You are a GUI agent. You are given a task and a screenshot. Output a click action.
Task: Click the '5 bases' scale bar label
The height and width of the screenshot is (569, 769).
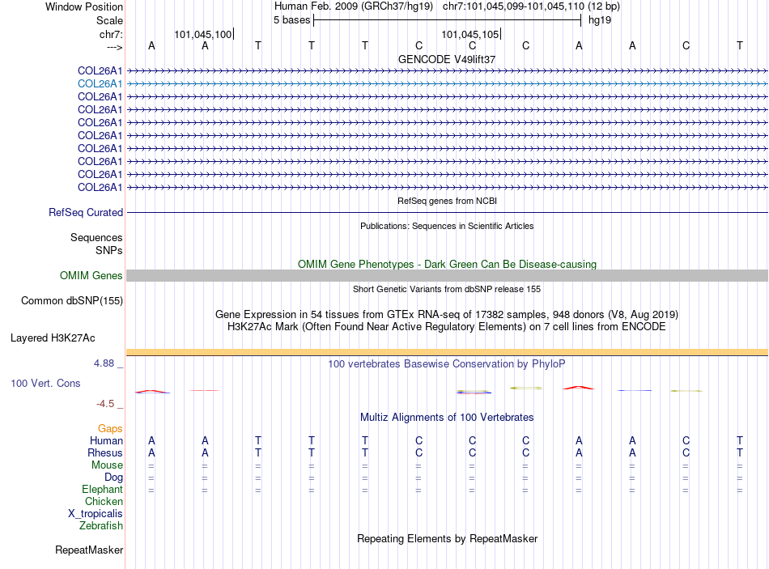291,20
